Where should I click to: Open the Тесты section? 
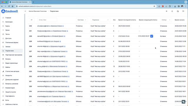(7, 34)
